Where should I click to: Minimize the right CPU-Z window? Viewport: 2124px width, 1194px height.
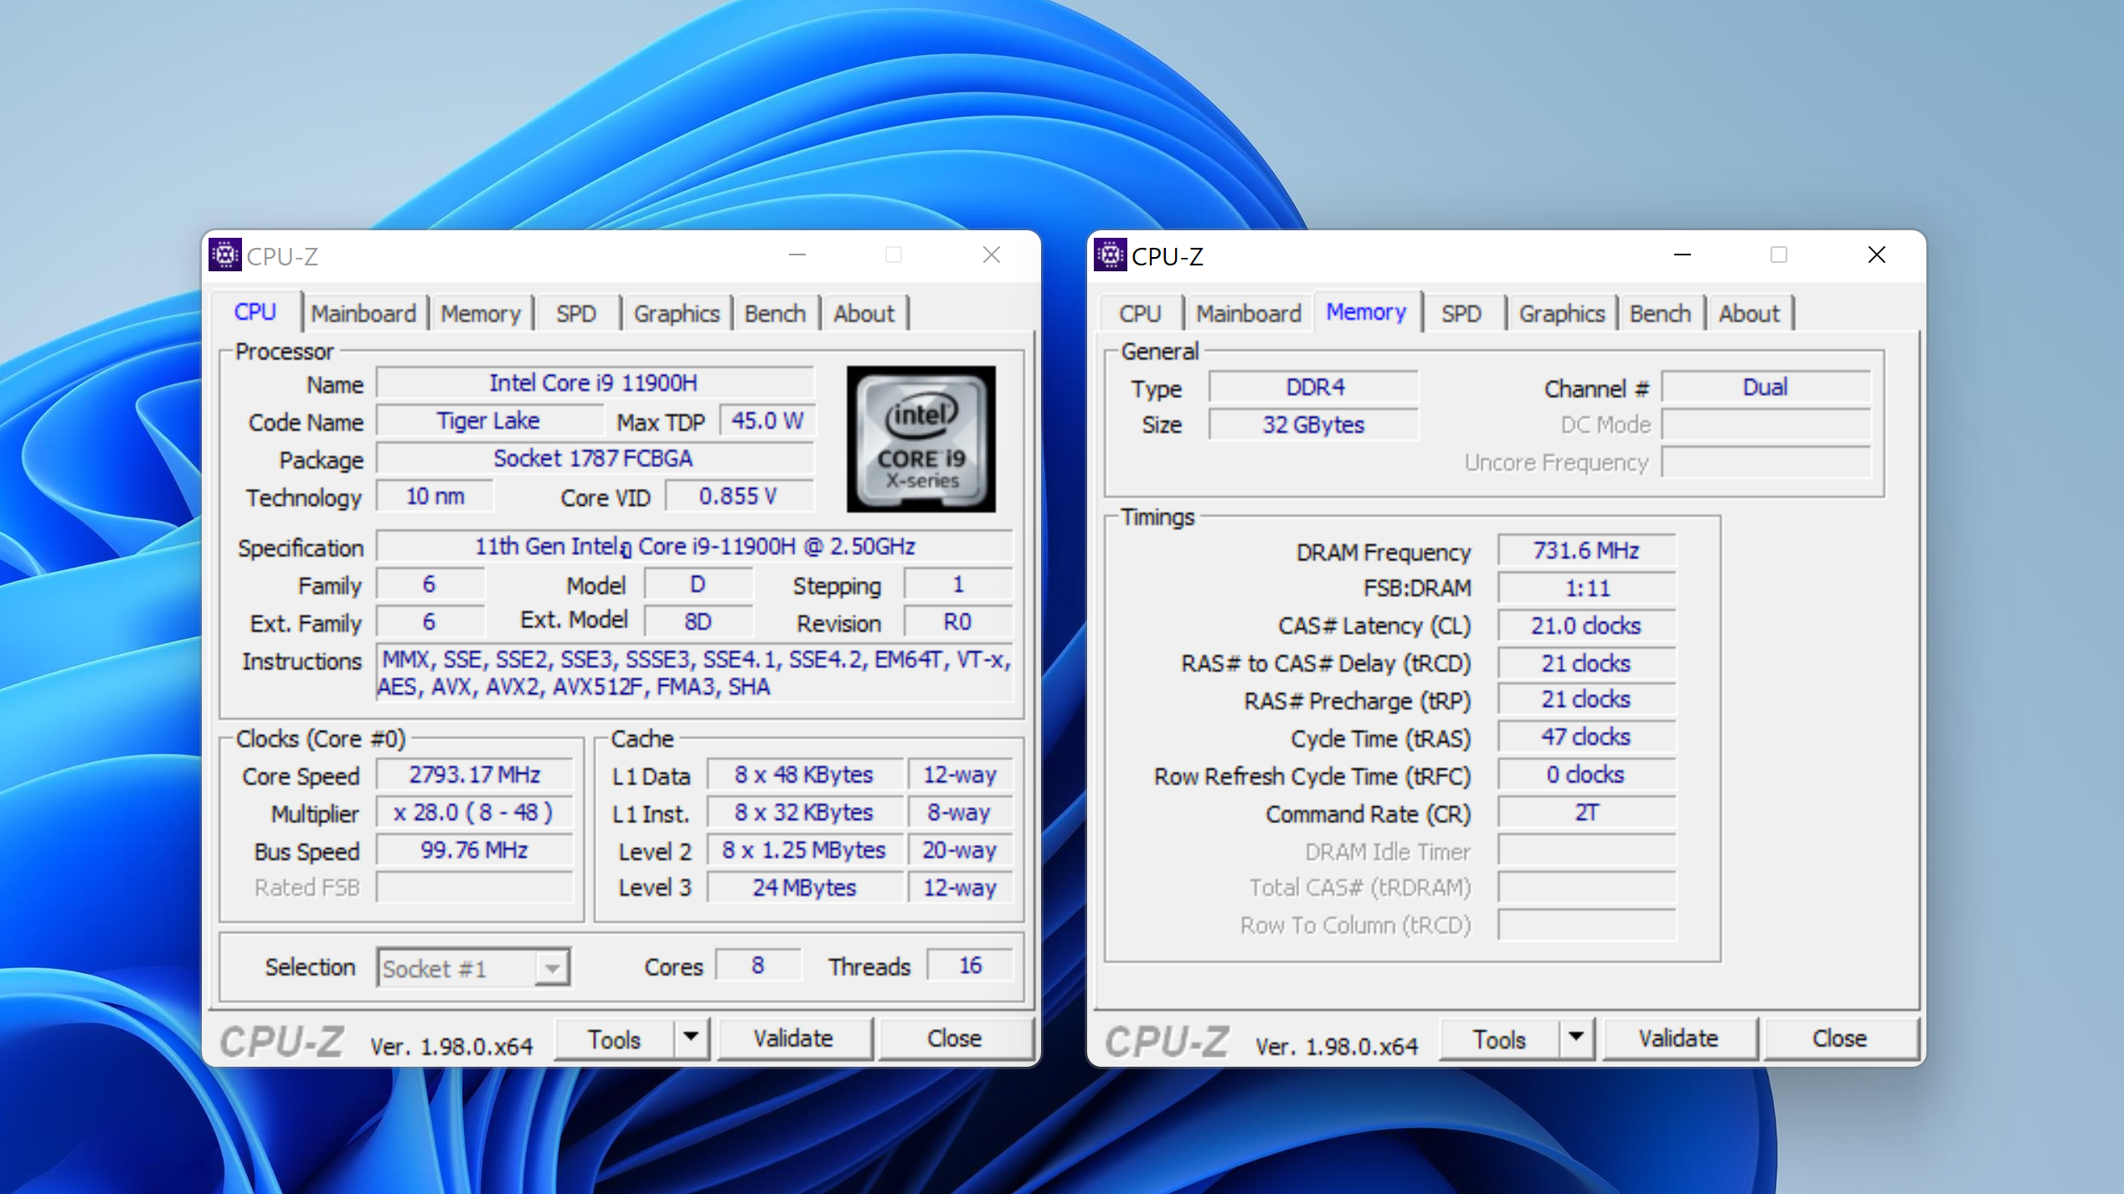coord(1683,255)
